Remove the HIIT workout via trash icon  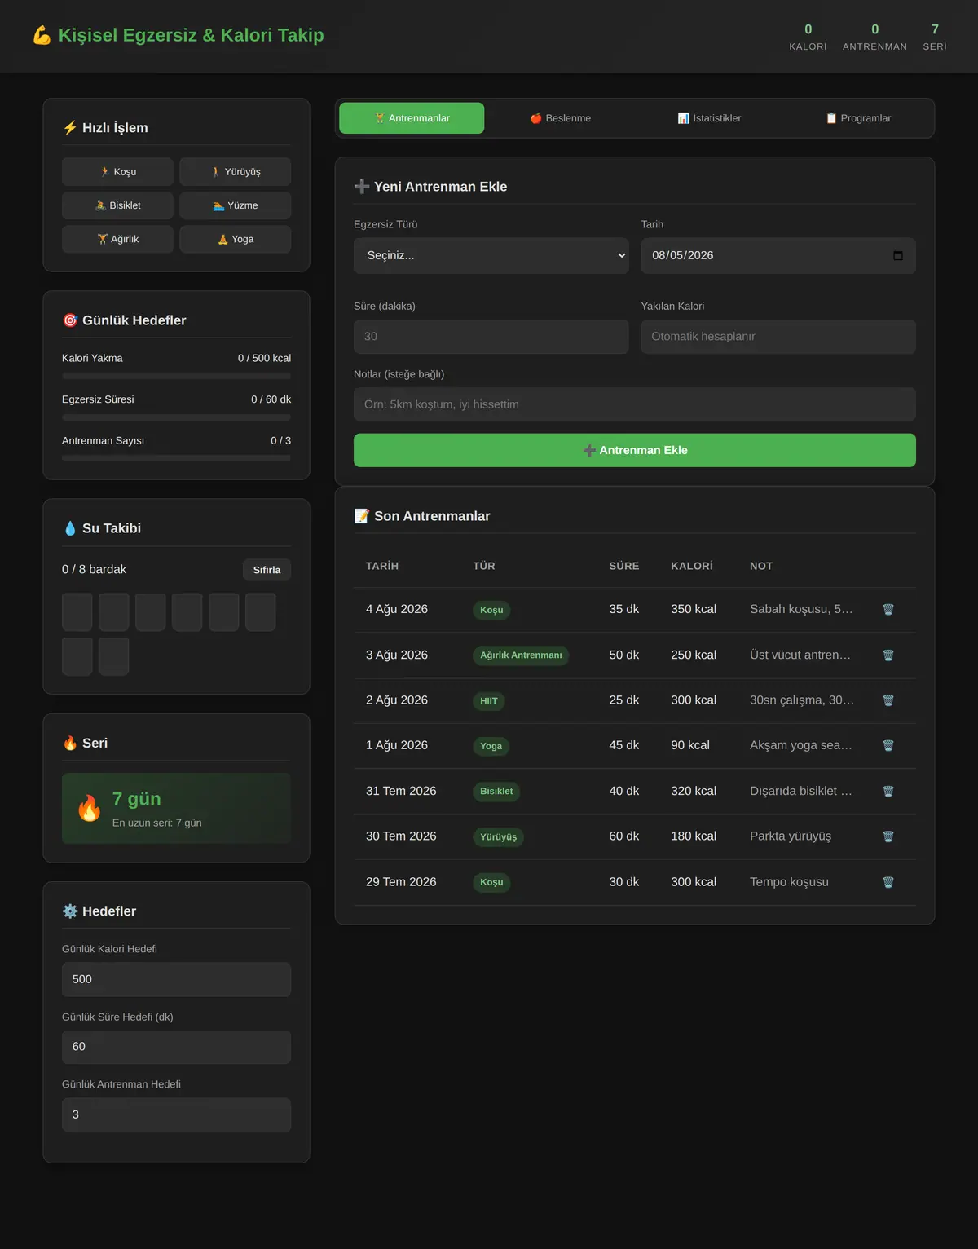888,700
